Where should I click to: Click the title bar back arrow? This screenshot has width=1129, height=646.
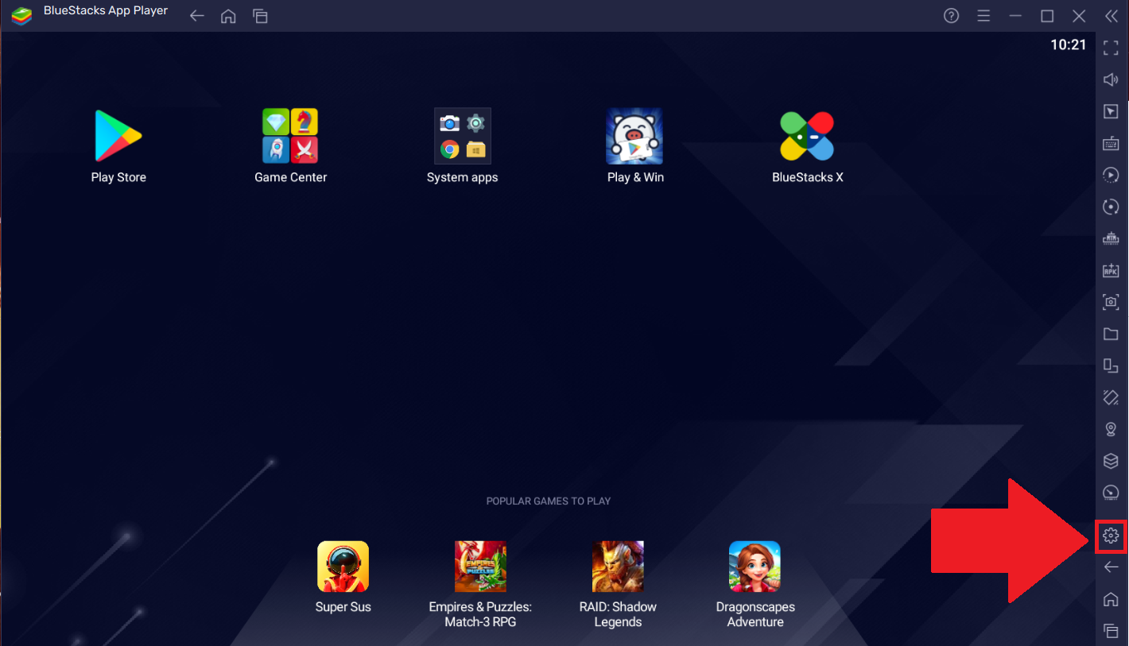196,16
